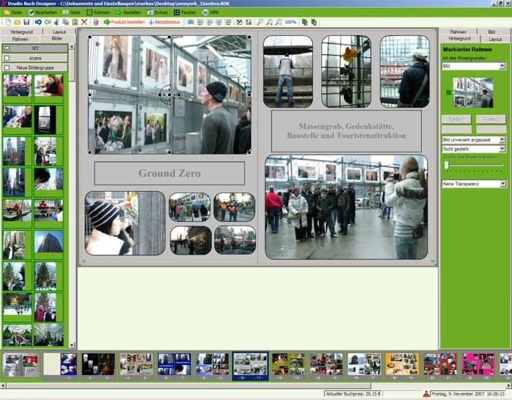512x400 pixels.
Task: Click the redo arrow icon
Action: [x=48, y=22]
